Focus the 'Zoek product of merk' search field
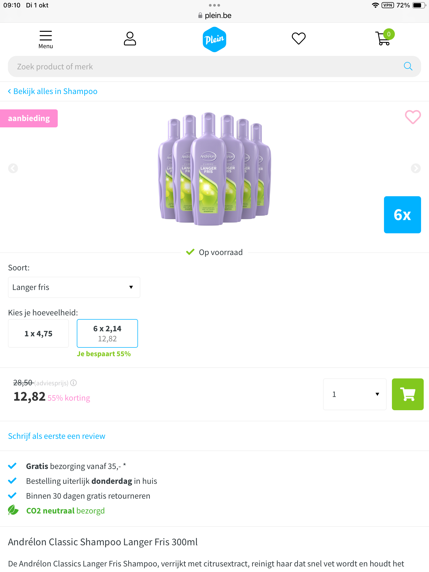Image resolution: width=429 pixels, height=572 pixels. pos(207,66)
